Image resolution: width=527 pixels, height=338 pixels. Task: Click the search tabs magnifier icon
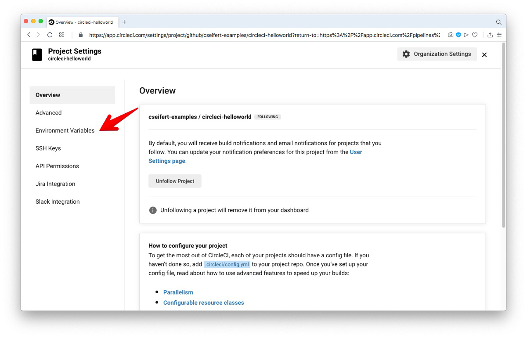(499, 22)
